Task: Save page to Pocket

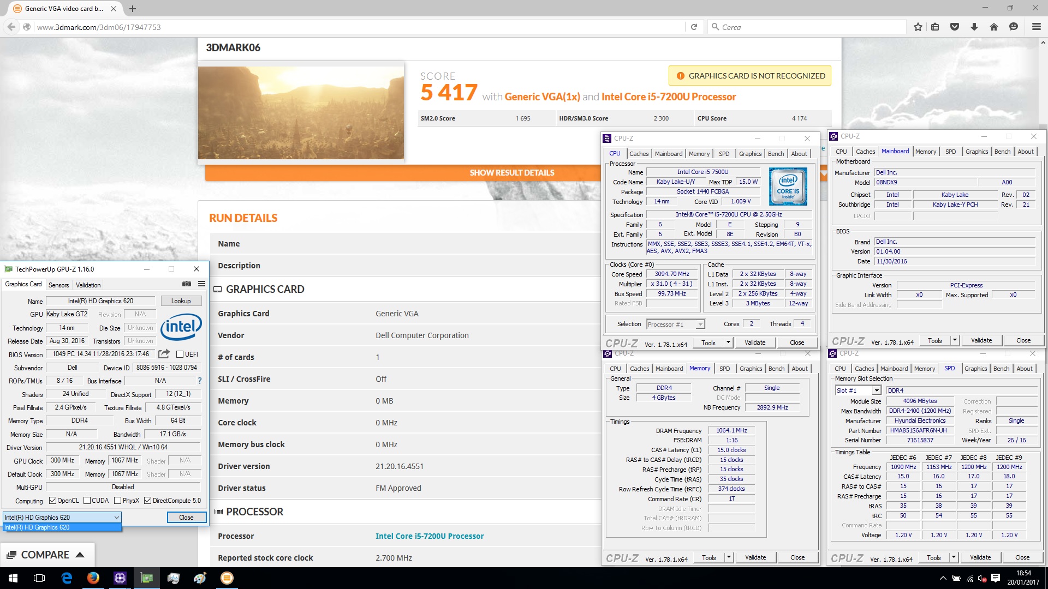Action: pyautogui.click(x=955, y=27)
